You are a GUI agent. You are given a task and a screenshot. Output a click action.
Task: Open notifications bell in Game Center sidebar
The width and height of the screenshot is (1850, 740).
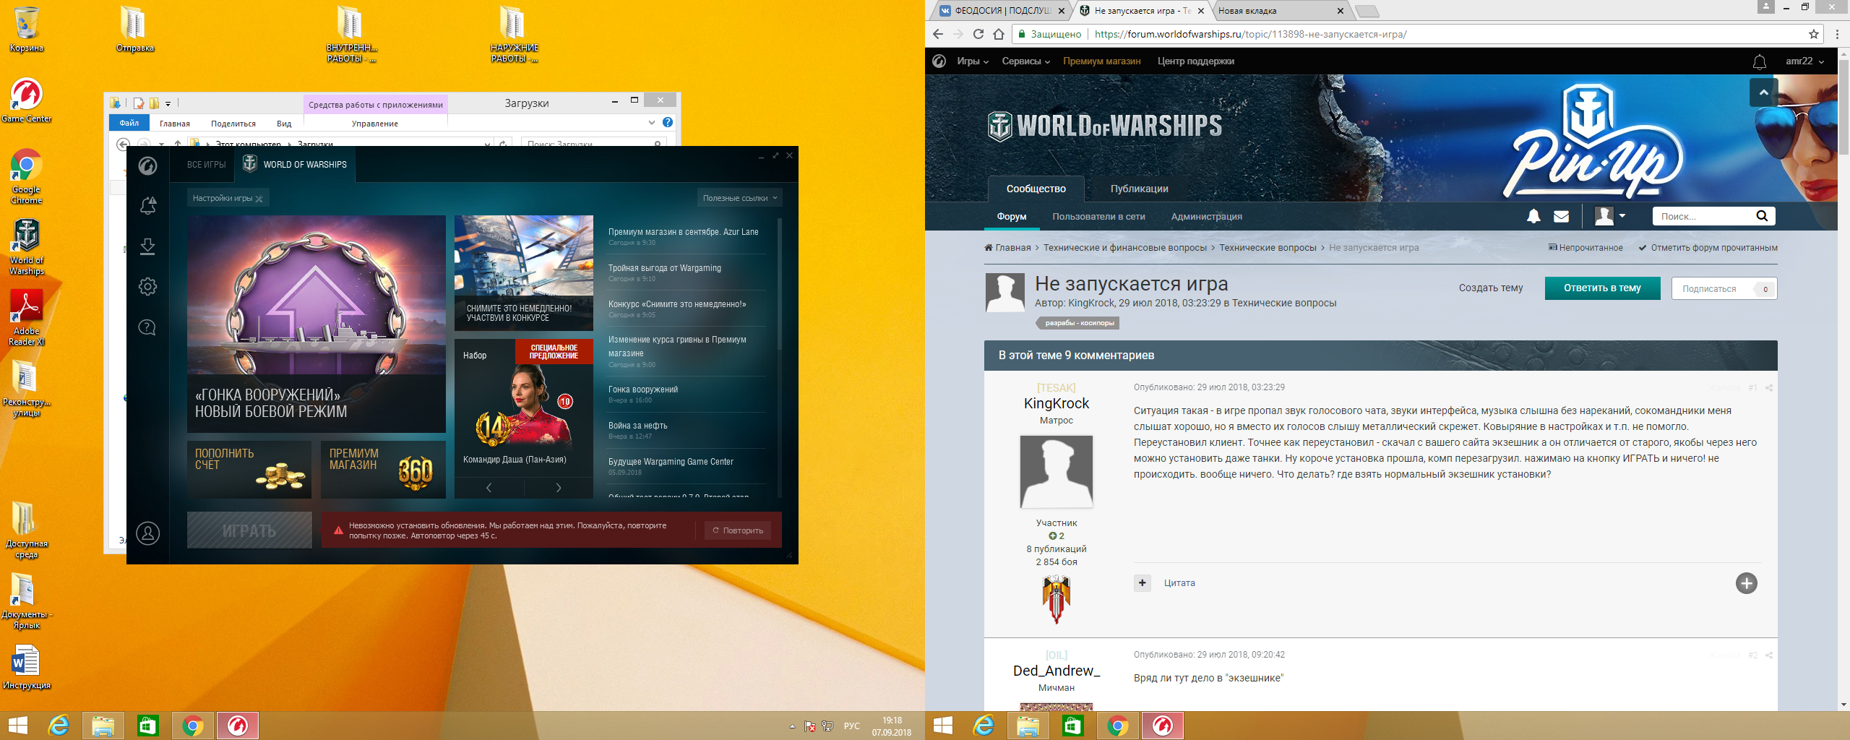click(147, 206)
